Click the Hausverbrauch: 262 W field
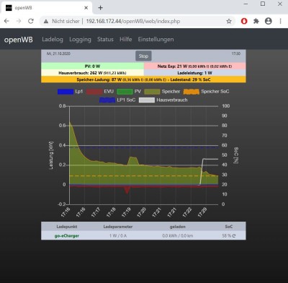Viewport: 288px width, 283px height. 93,73
